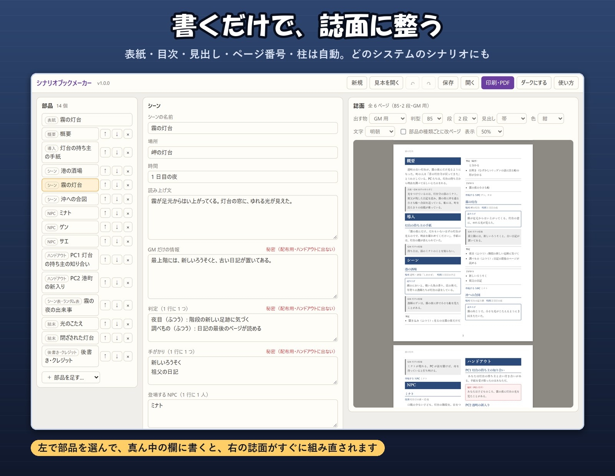Screen dimensions: 615x476
Task: Open the 段 2段 dropdown
Action: [x=465, y=119]
